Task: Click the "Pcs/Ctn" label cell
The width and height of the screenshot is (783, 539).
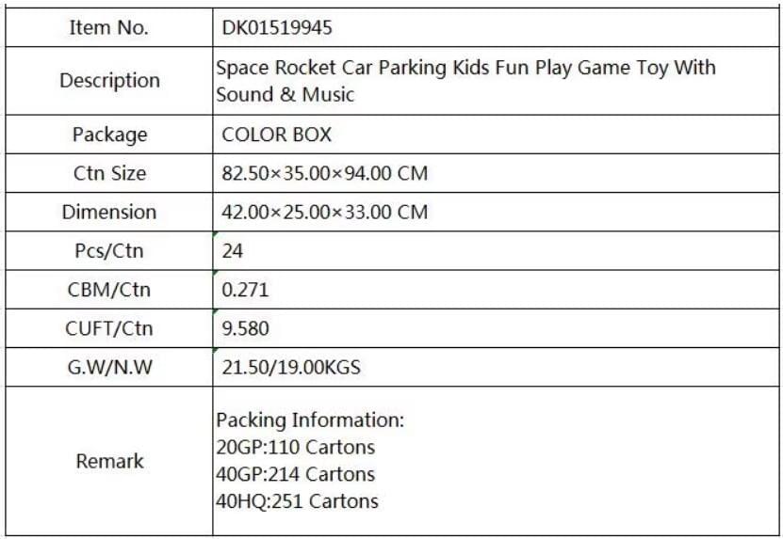Action: (109, 251)
